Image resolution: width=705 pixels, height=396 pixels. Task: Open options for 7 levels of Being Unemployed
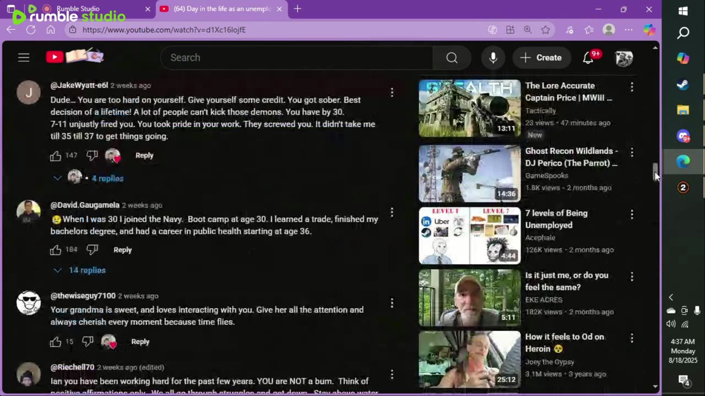click(632, 214)
